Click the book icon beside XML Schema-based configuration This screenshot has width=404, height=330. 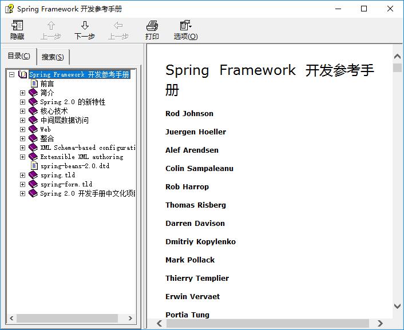pos(33,148)
